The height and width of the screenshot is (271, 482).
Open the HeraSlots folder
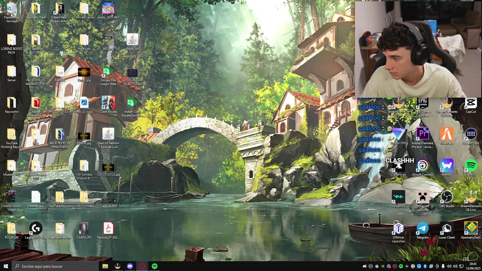coord(84,42)
